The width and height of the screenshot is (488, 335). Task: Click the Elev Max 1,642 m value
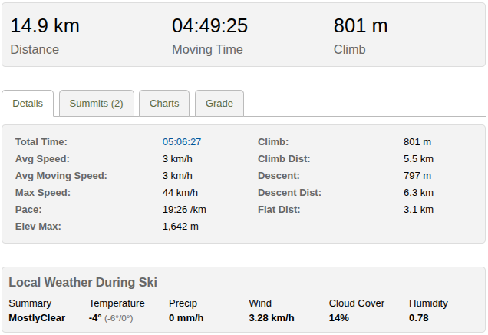tap(180, 227)
